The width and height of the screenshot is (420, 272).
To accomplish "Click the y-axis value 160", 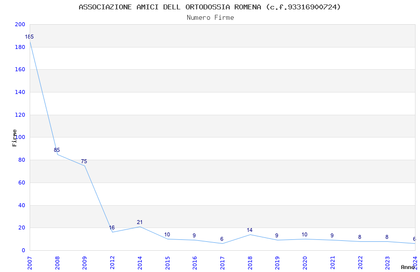I will point(20,69).
